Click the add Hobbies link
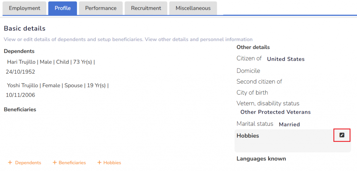357x171 pixels. 109,163
